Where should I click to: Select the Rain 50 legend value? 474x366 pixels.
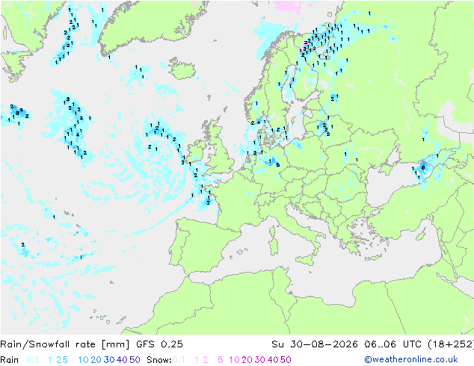[x=135, y=360]
